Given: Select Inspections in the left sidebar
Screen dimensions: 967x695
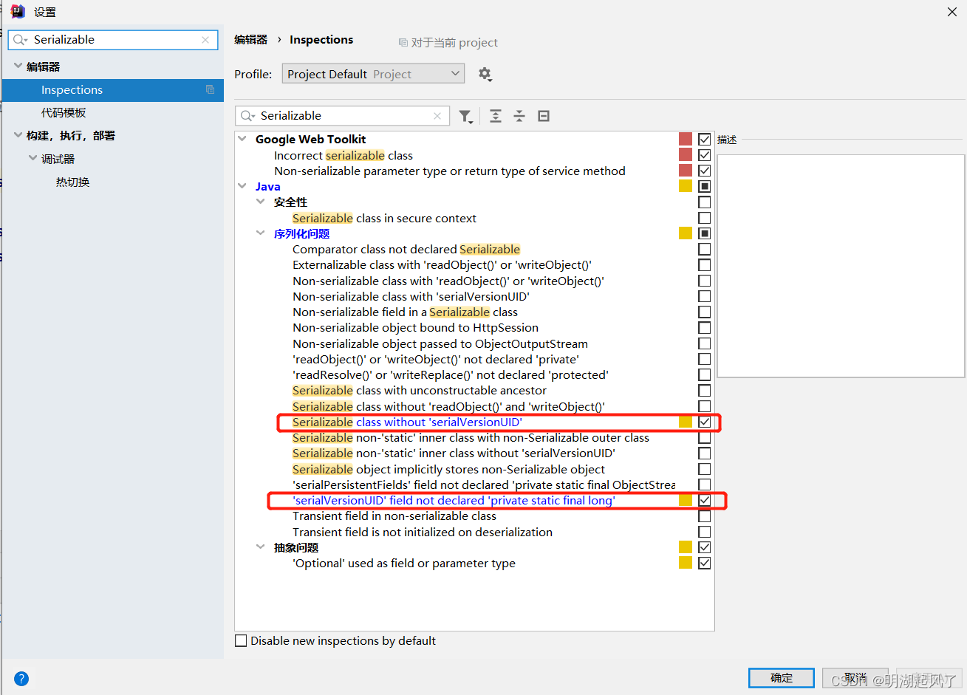Looking at the screenshot, I should tap(72, 89).
